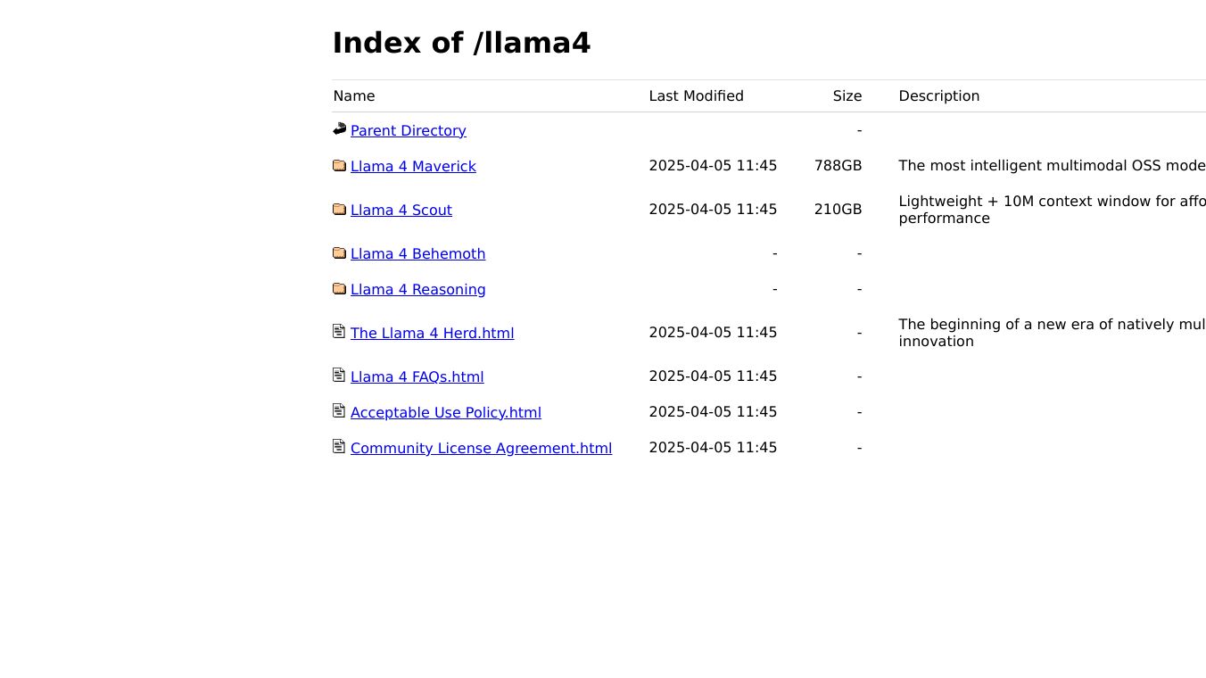
Task: Click folder icon beside Llama 4 Behemoth
Action: [x=339, y=252]
